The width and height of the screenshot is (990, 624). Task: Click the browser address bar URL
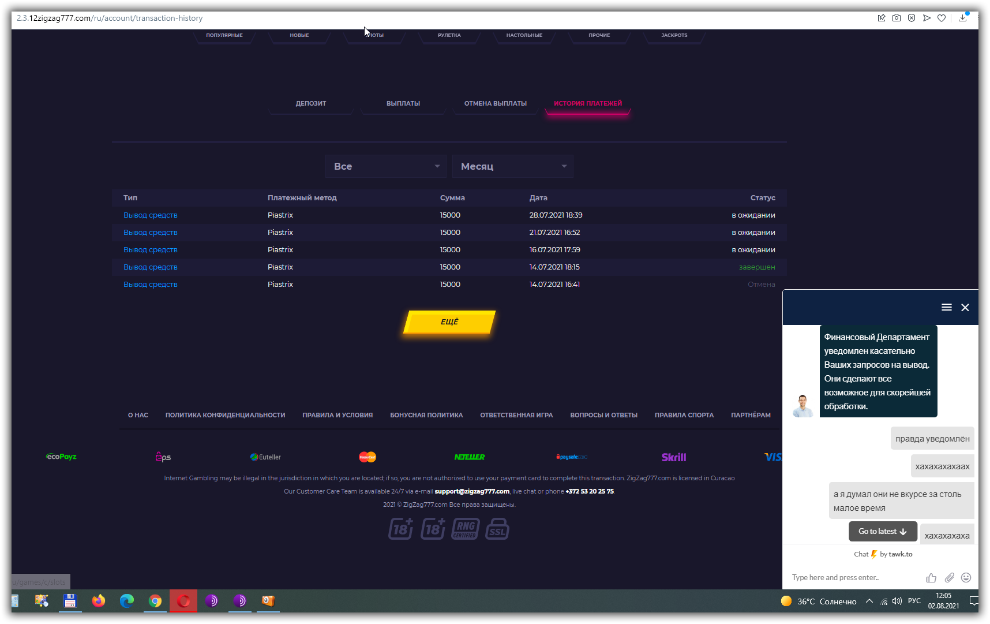pyautogui.click(x=110, y=18)
